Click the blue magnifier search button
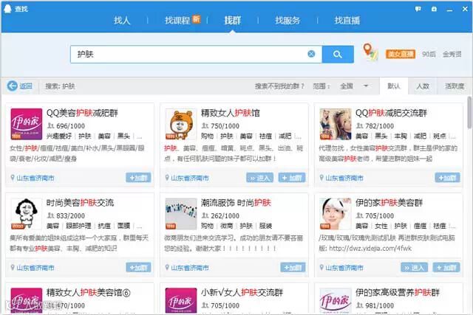The image size is (473, 315). (x=338, y=54)
